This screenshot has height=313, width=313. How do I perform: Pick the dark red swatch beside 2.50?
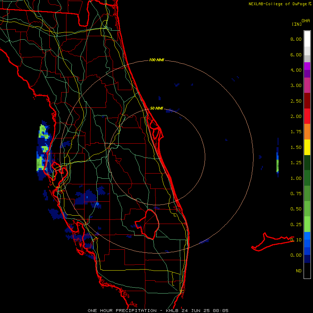307,101
